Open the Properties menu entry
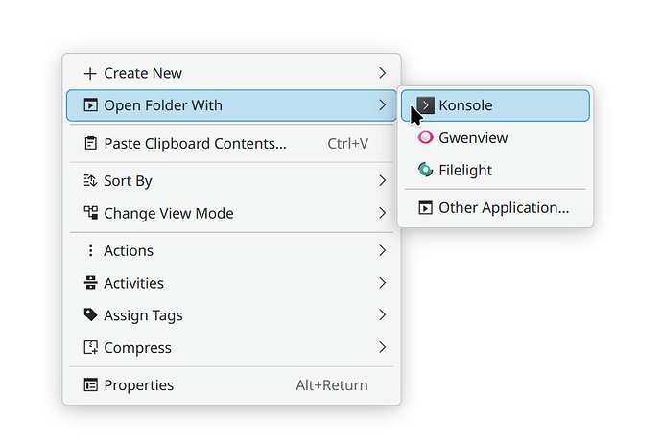662x441 pixels. (x=139, y=385)
